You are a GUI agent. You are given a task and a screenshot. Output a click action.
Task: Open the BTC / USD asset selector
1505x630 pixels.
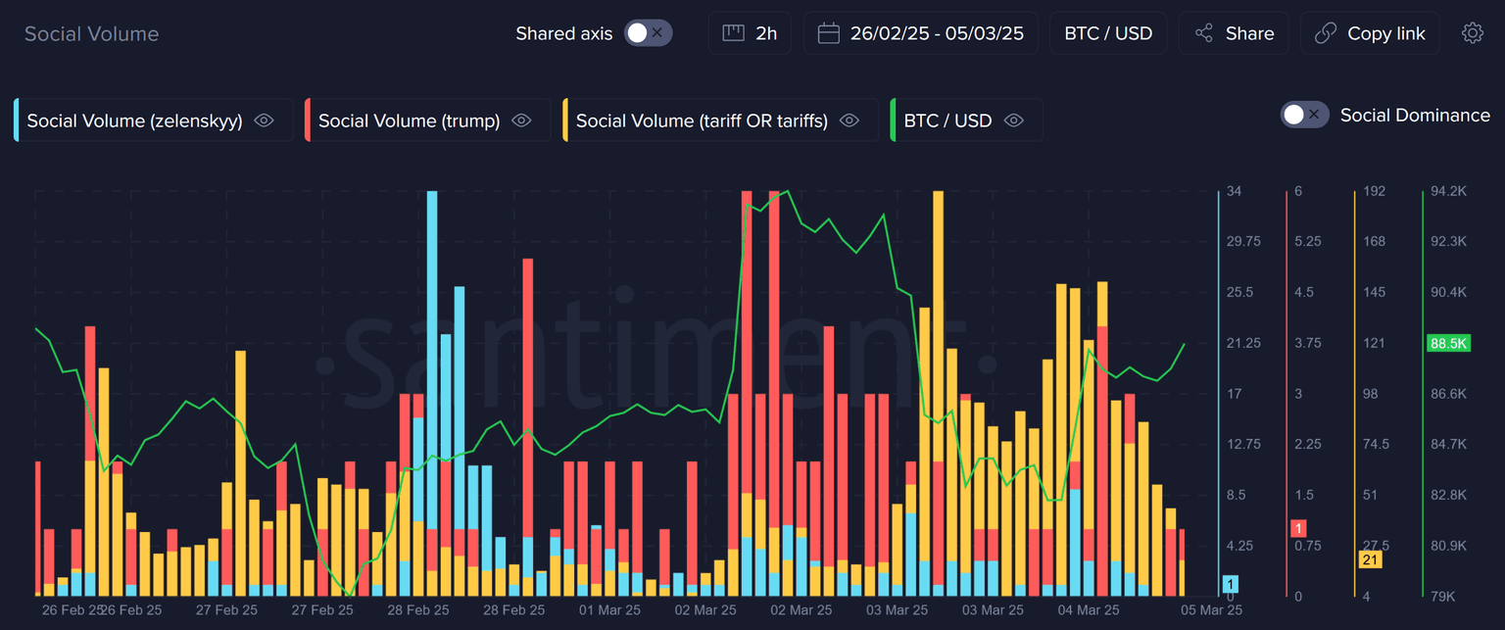tap(1108, 33)
